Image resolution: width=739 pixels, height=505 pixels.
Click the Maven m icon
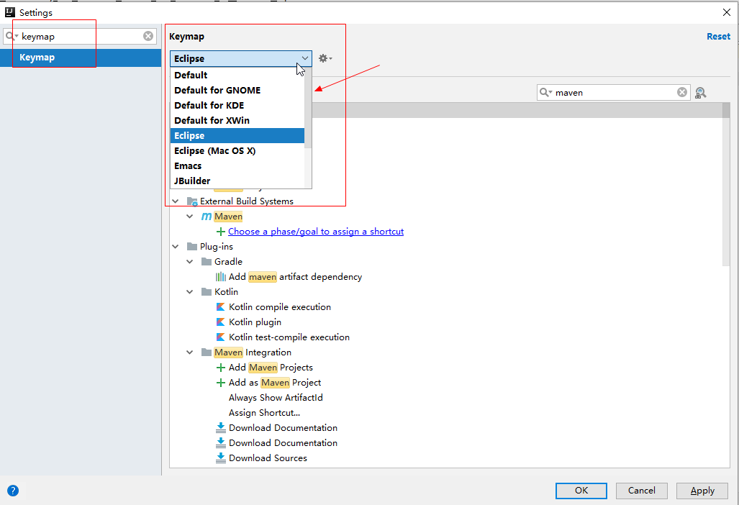207,217
